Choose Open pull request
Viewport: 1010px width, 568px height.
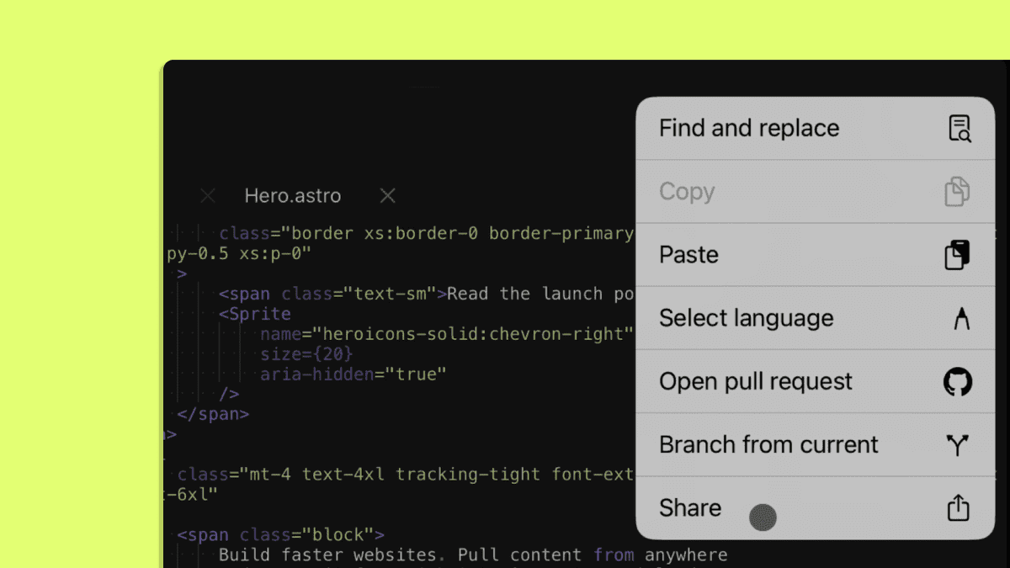[755, 381]
